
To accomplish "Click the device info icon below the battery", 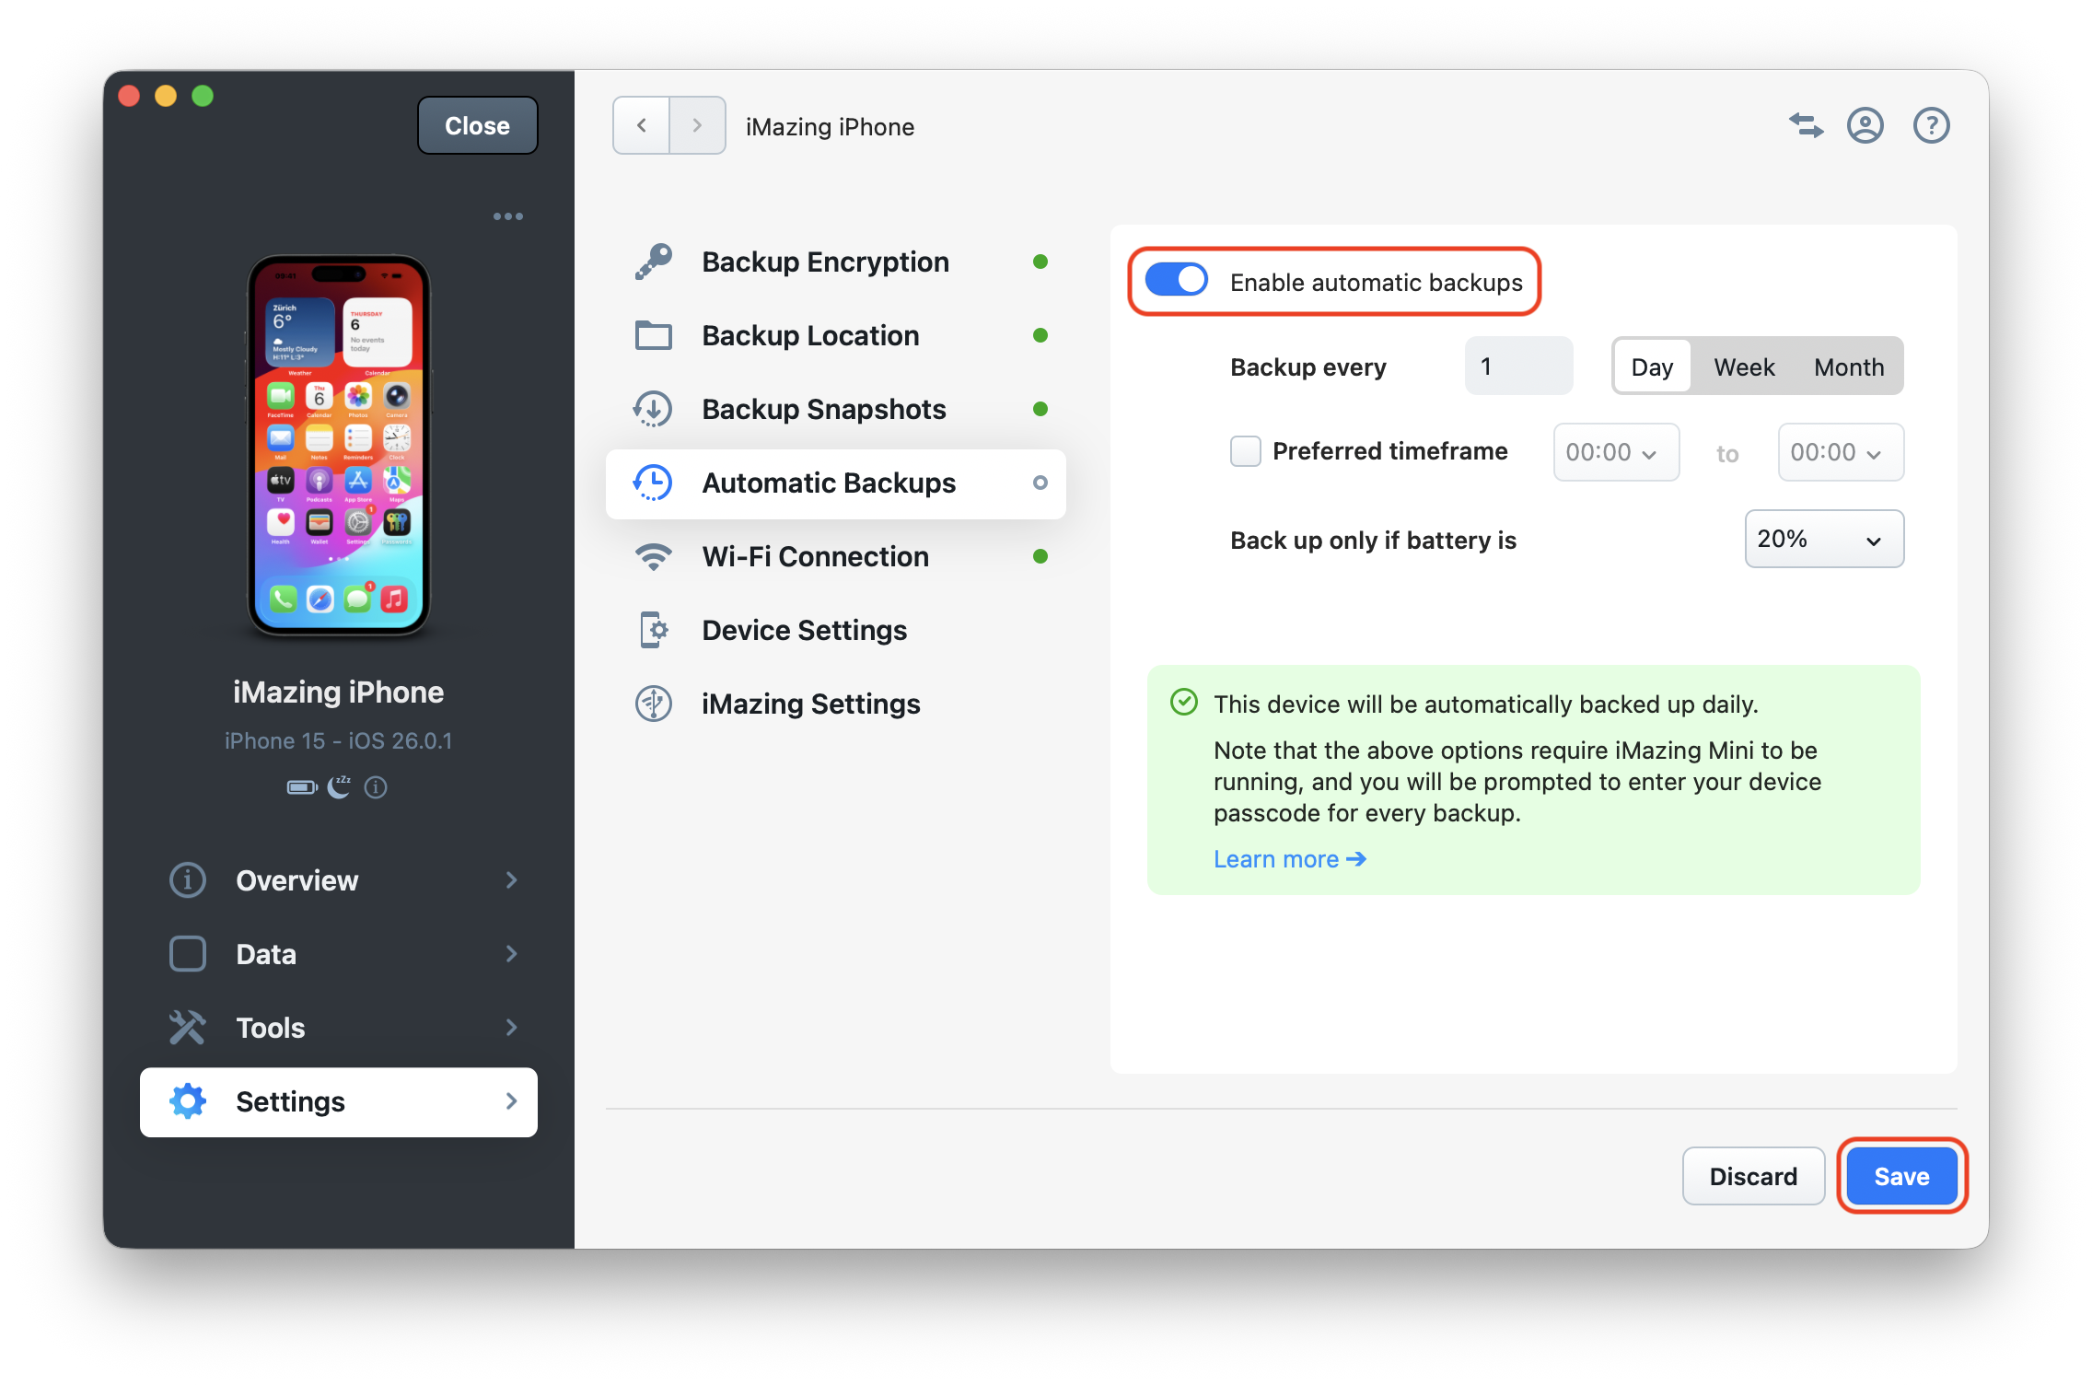I will tap(375, 787).
